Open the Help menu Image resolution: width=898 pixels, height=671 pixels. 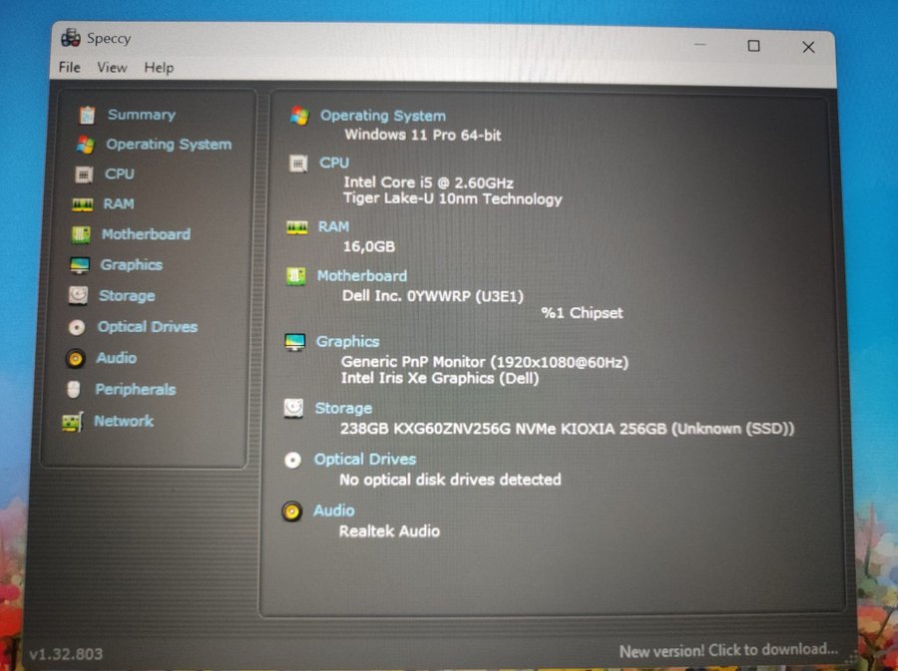159,68
